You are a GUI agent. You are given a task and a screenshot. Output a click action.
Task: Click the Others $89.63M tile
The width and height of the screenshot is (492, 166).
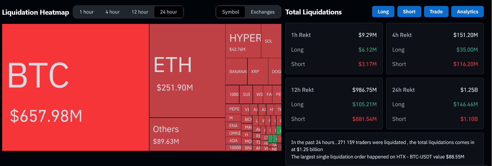187,134
